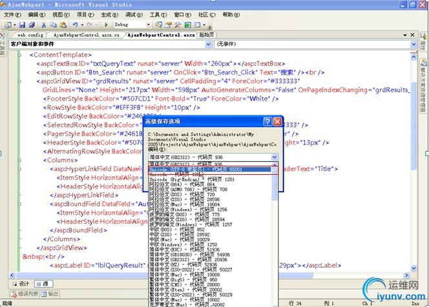Viewport: 429px width, 307px height.
Task: Open the 视图(V) menu
Action: (x=61, y=15)
